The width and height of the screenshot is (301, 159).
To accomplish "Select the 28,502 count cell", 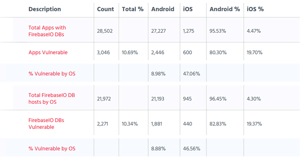I will point(104,31).
